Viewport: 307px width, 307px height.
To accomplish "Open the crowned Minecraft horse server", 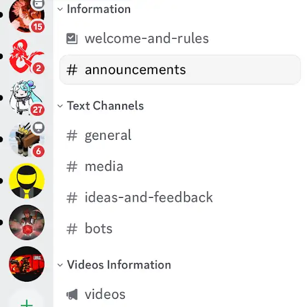I will 27,139.
